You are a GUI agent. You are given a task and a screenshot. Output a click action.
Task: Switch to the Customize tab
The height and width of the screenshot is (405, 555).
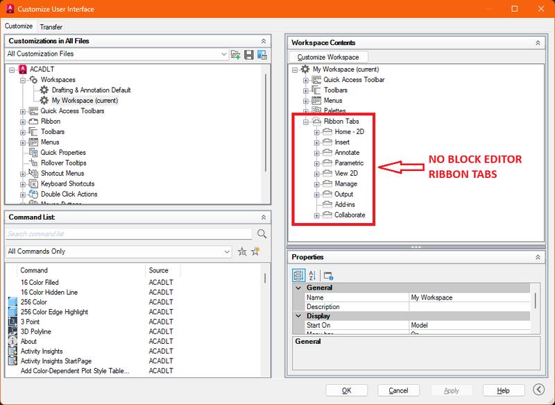pos(19,26)
